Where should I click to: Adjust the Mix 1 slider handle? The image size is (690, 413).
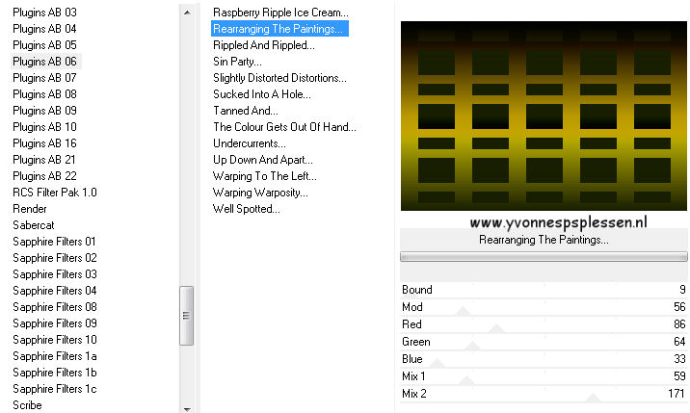point(466,381)
